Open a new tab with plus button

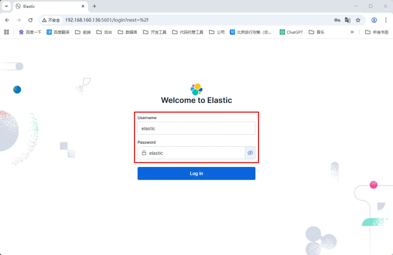pyautogui.click(x=95, y=6)
